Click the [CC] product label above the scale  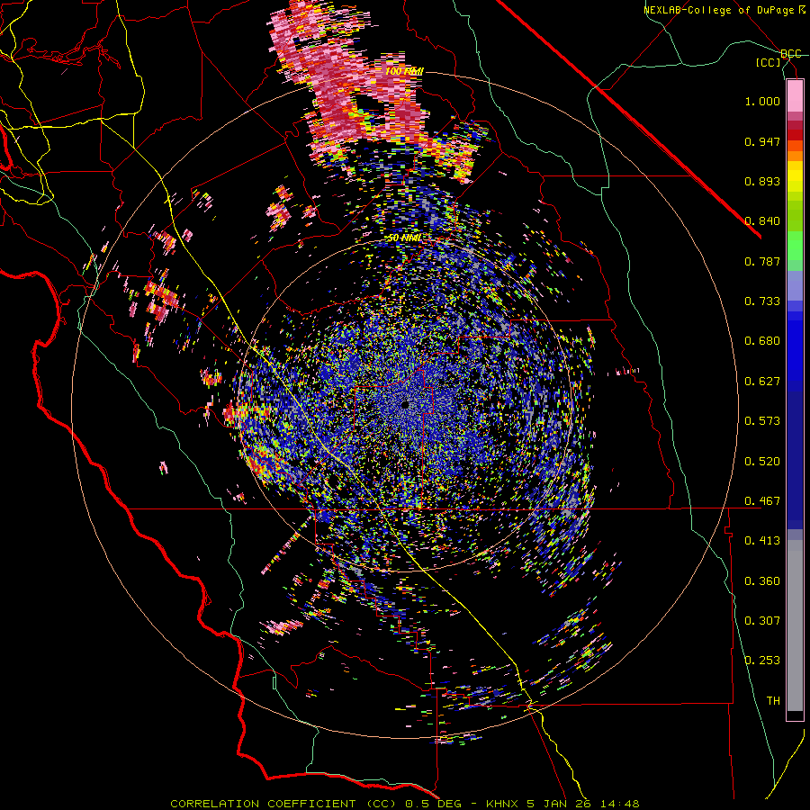pyautogui.click(x=769, y=62)
